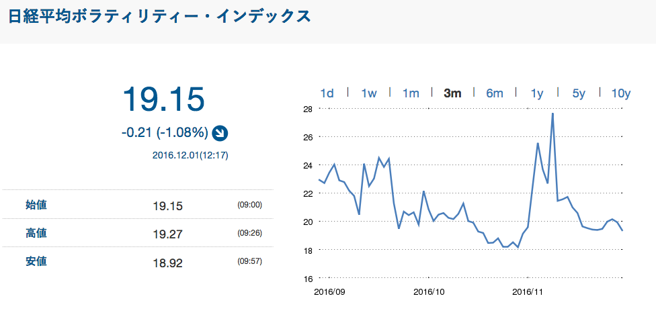Screen dimensions: 656x321
Task: Click the 2016/09 x-axis label
Action: [x=330, y=292]
